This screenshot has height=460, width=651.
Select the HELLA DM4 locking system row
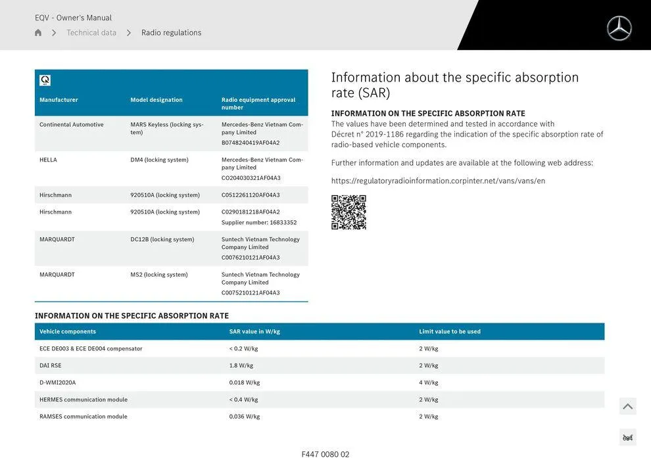pyautogui.click(x=171, y=168)
